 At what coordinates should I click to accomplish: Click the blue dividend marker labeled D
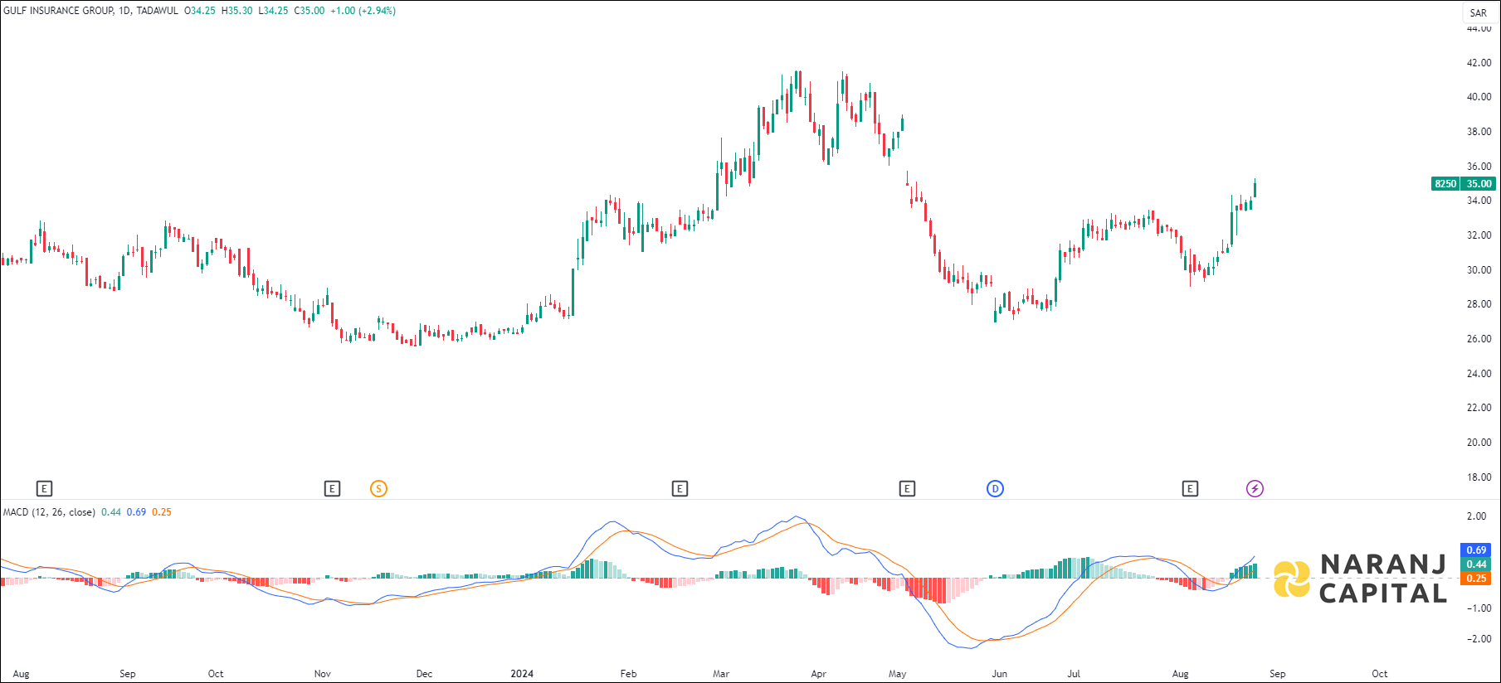pyautogui.click(x=995, y=489)
